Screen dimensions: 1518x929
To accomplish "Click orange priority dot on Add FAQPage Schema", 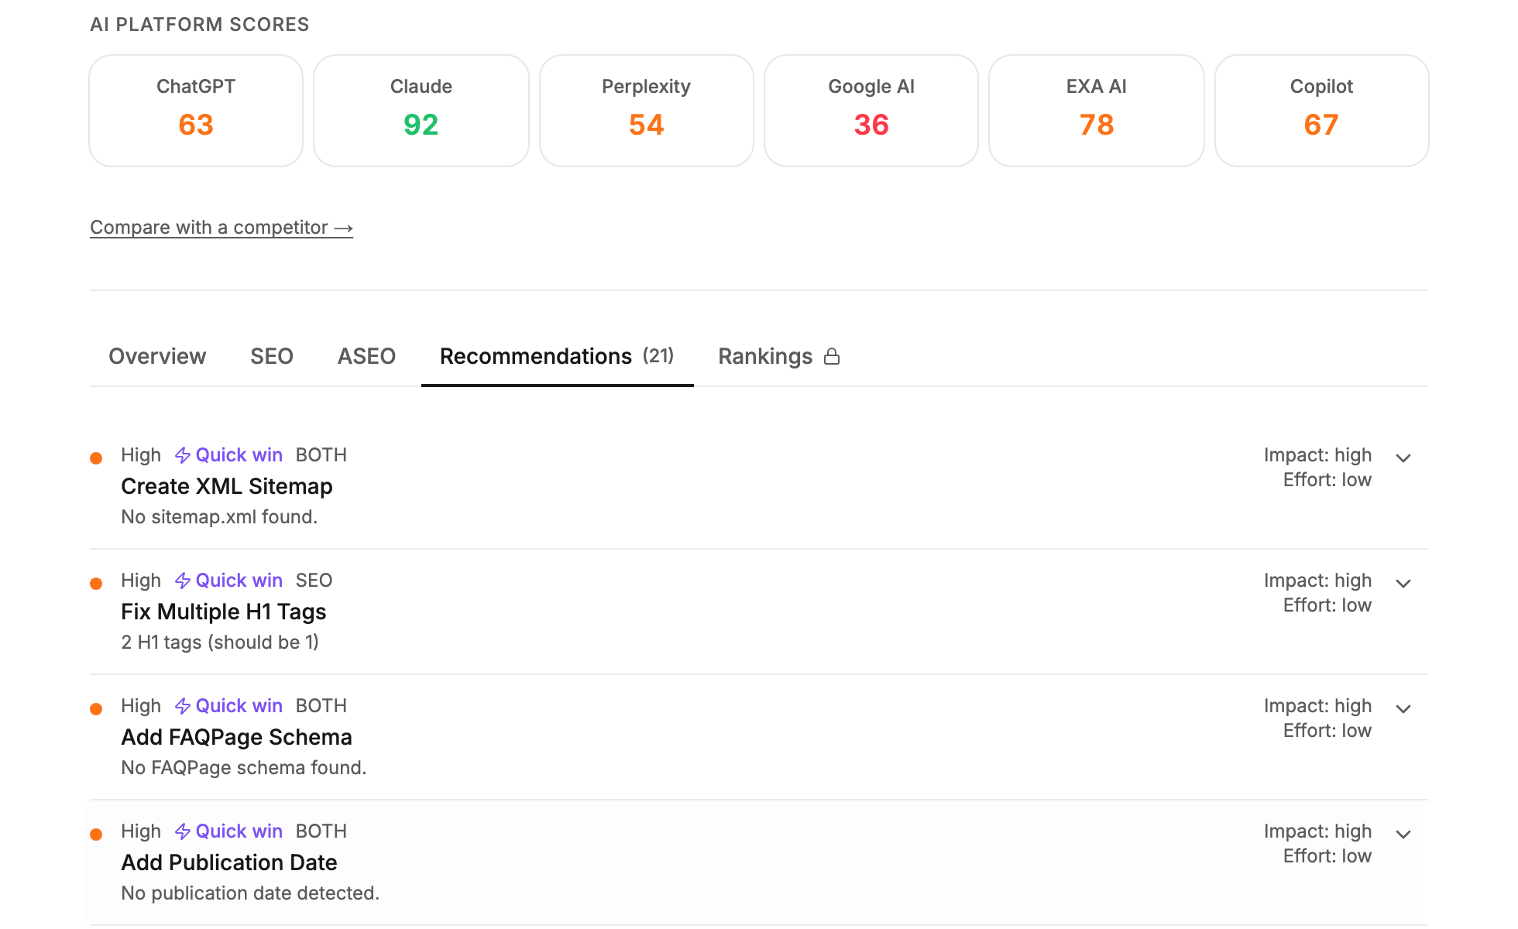I will click(x=96, y=709).
